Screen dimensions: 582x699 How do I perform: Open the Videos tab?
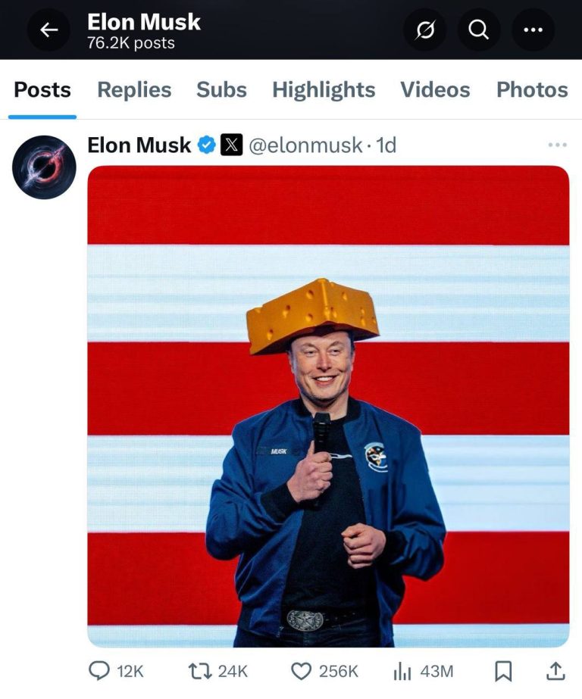pos(435,89)
